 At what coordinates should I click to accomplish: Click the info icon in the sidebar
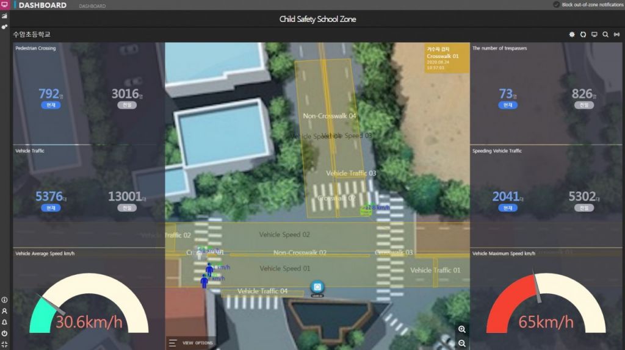[x=4, y=300]
